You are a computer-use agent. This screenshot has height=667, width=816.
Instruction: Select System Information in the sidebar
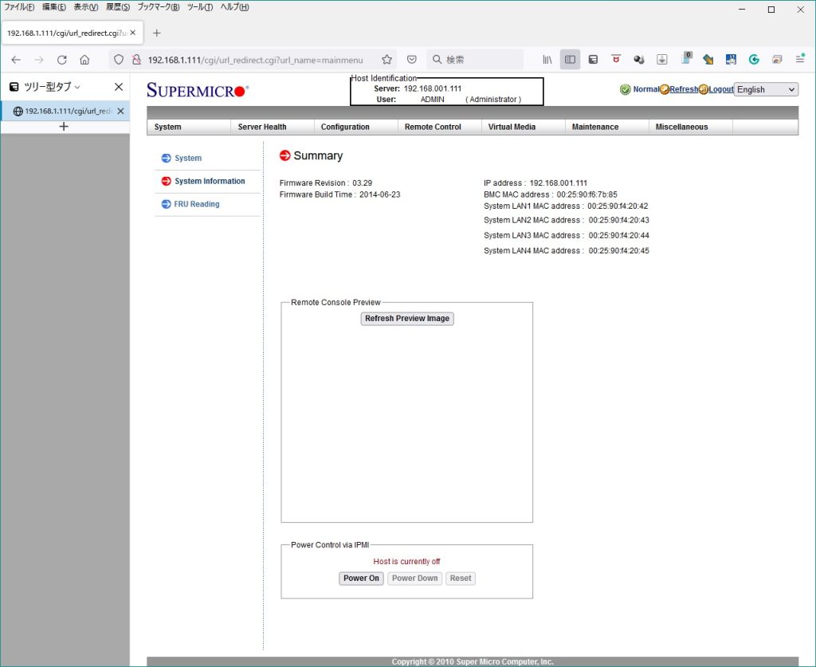(x=210, y=181)
